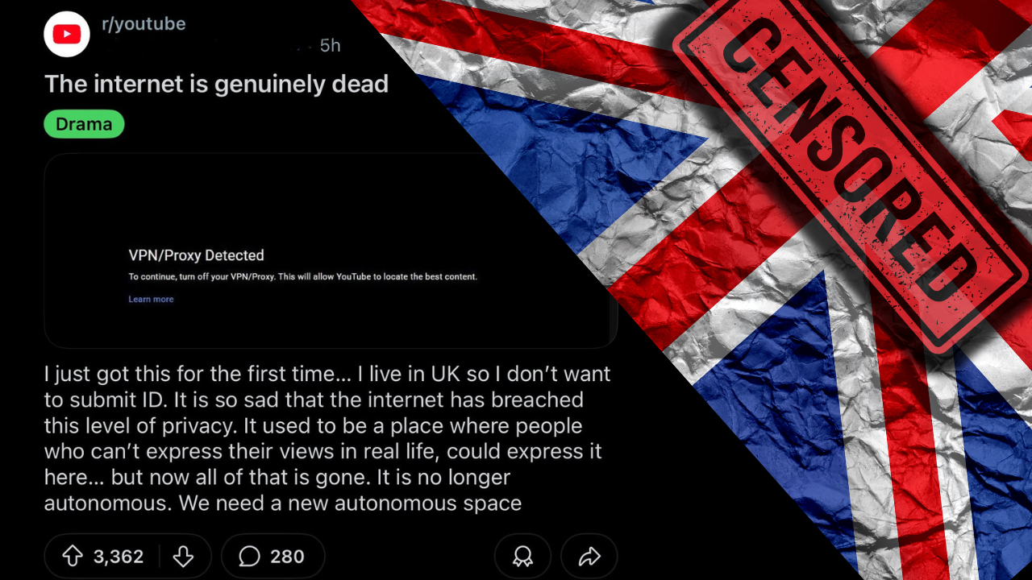The image size is (1032, 580).
Task: Click the 3,362 vote score
Action: coord(119,557)
